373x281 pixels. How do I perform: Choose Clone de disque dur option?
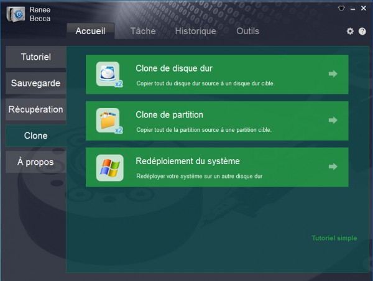[x=217, y=75]
